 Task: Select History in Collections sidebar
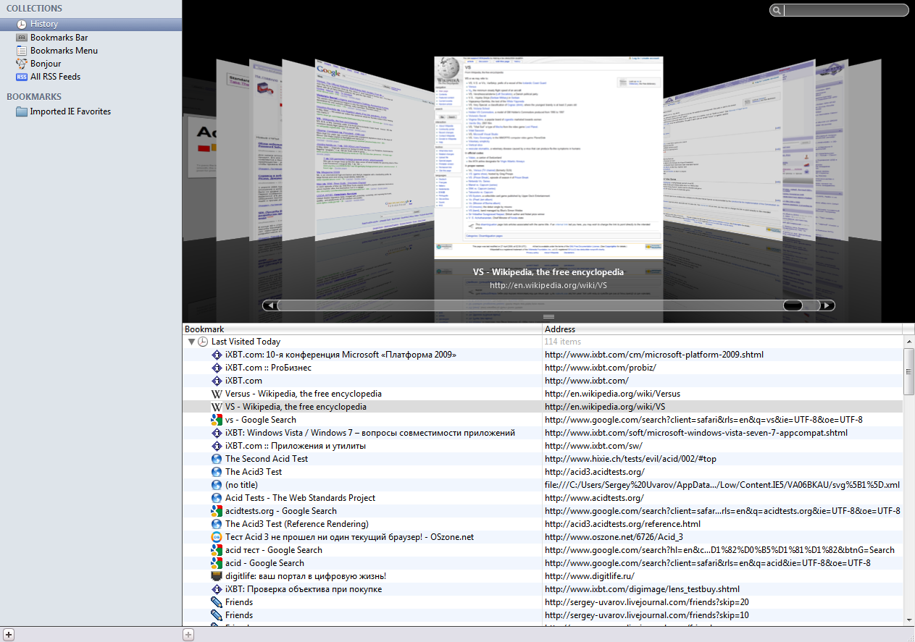(91, 24)
